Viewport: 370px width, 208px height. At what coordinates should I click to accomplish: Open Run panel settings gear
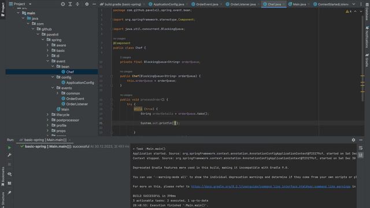[353, 140]
